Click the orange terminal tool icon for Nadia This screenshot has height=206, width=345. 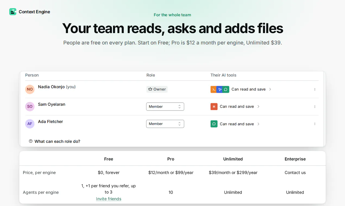pyautogui.click(x=214, y=89)
